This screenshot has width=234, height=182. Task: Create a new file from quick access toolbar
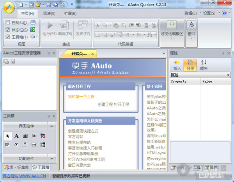coord(21,5)
